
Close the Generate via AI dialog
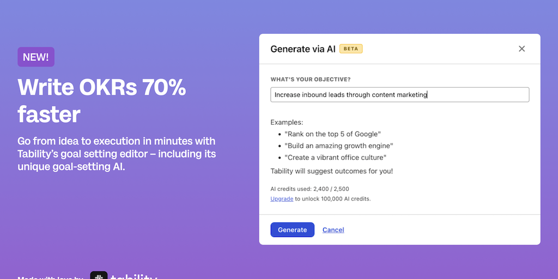[x=521, y=49]
